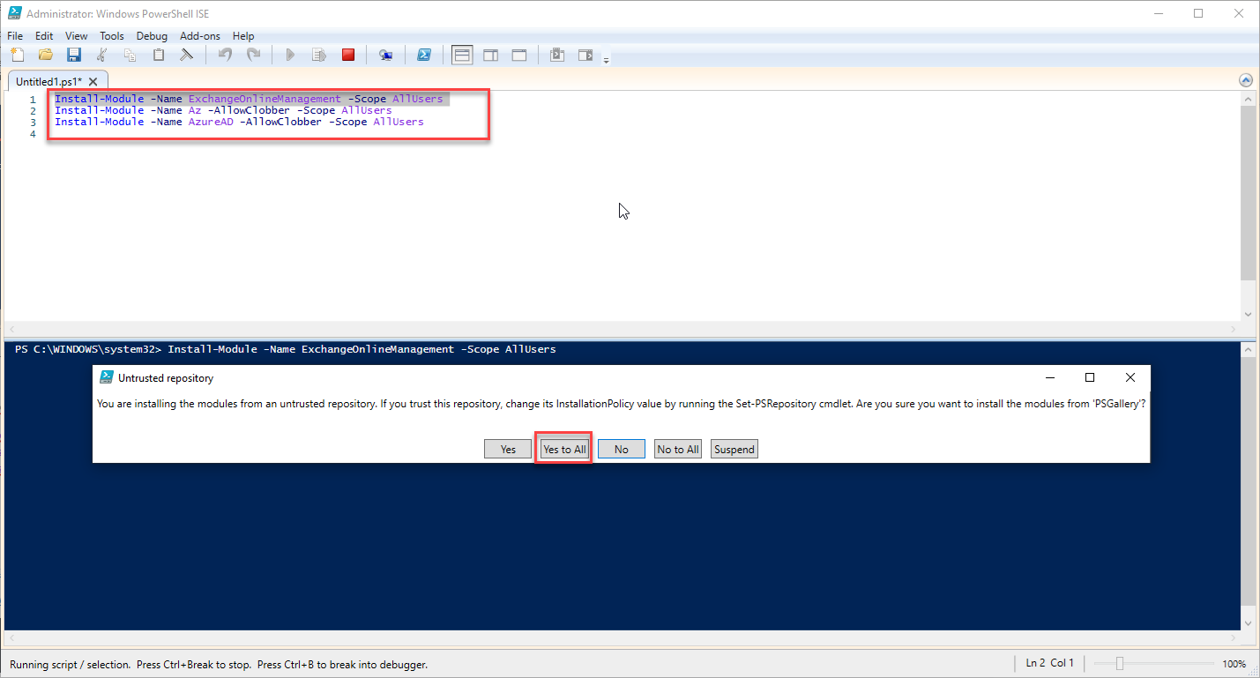The image size is (1260, 678).
Task: Close the Untitled1.ps1 tab
Action: click(93, 81)
